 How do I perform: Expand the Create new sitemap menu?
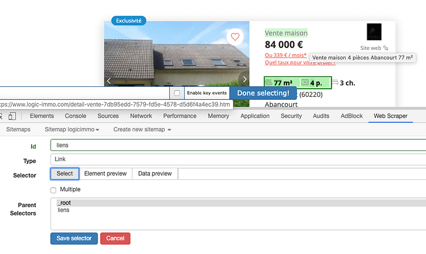point(142,129)
